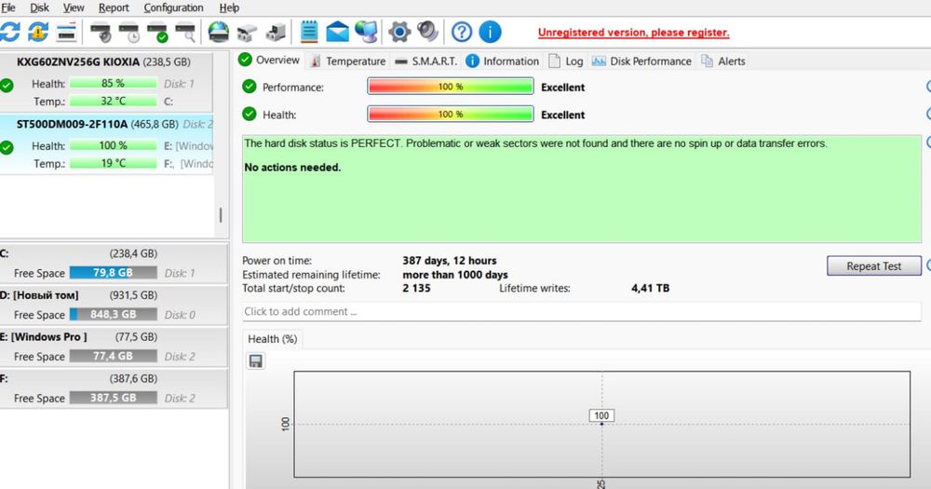Select the ST500DM009-2F110A disk
This screenshot has width=931, height=489.
(x=106, y=144)
